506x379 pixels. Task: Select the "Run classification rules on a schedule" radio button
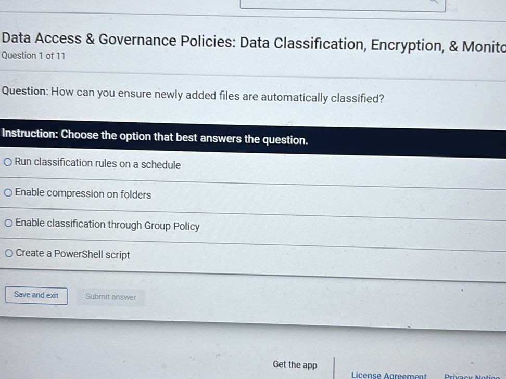coord(8,163)
